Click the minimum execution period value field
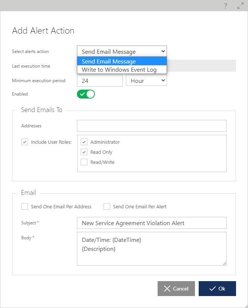The height and width of the screenshot is (308, 248). pos(100,81)
